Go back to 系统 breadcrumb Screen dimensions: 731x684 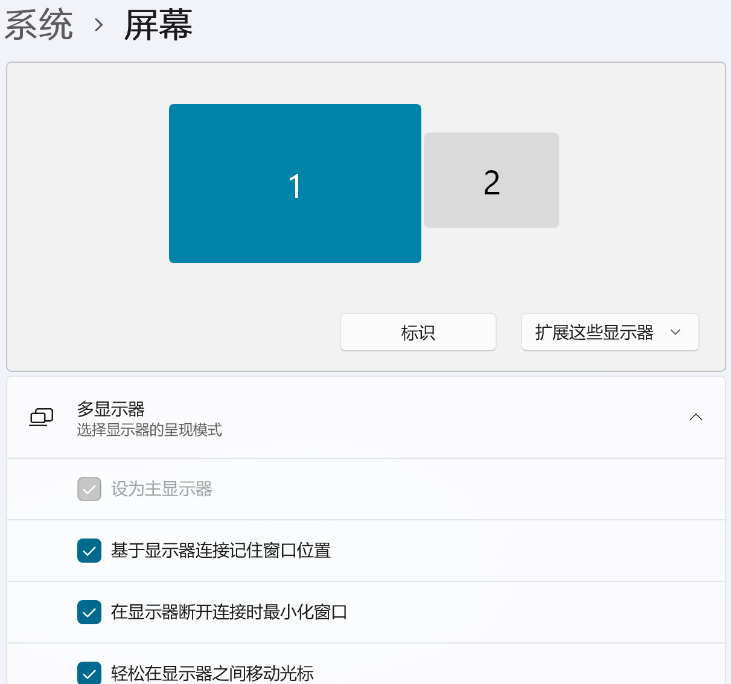pyautogui.click(x=39, y=25)
